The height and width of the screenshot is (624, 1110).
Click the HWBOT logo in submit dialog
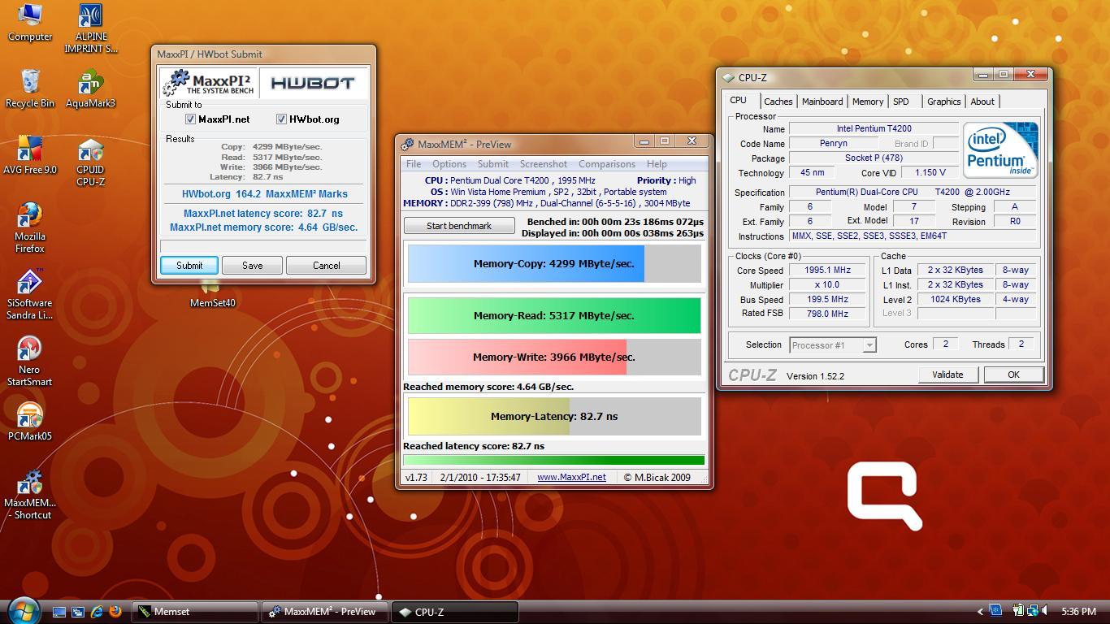(313, 83)
